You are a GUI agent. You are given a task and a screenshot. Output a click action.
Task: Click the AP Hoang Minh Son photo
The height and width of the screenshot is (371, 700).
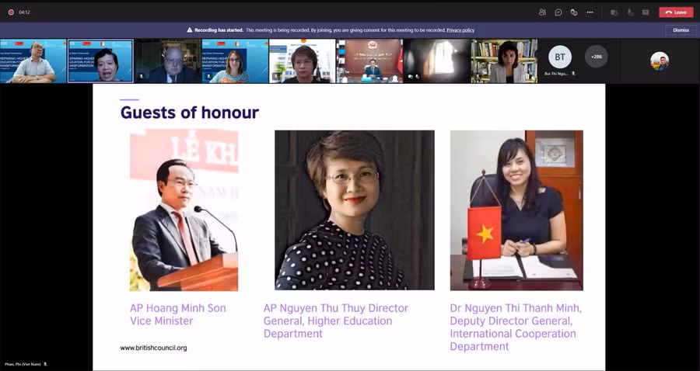click(184, 210)
